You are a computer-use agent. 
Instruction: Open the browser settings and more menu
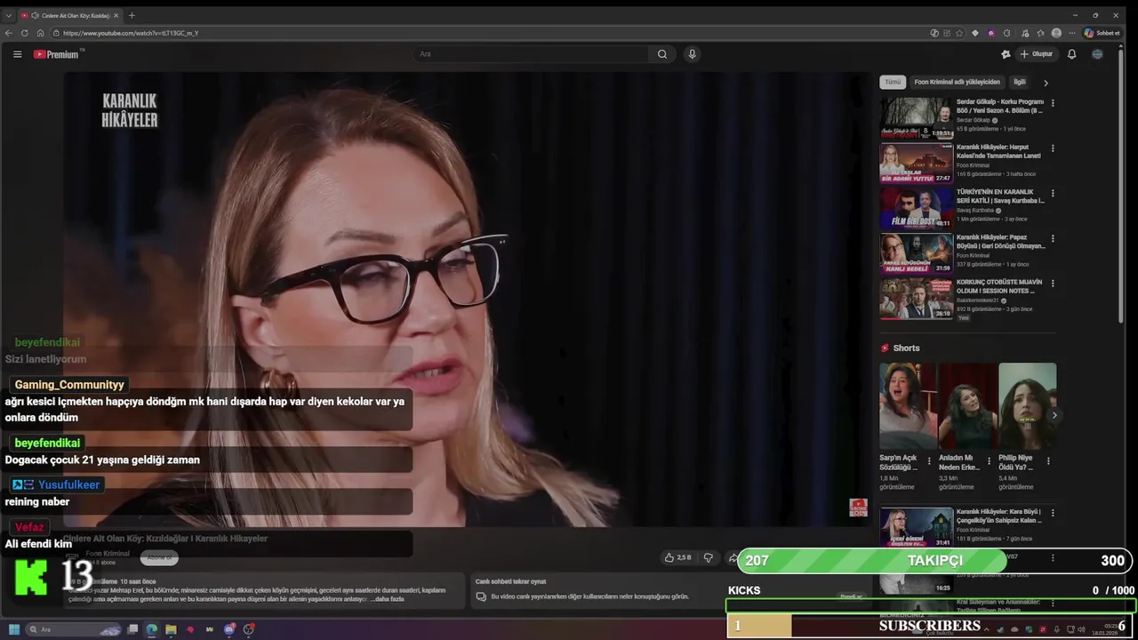point(1071,33)
